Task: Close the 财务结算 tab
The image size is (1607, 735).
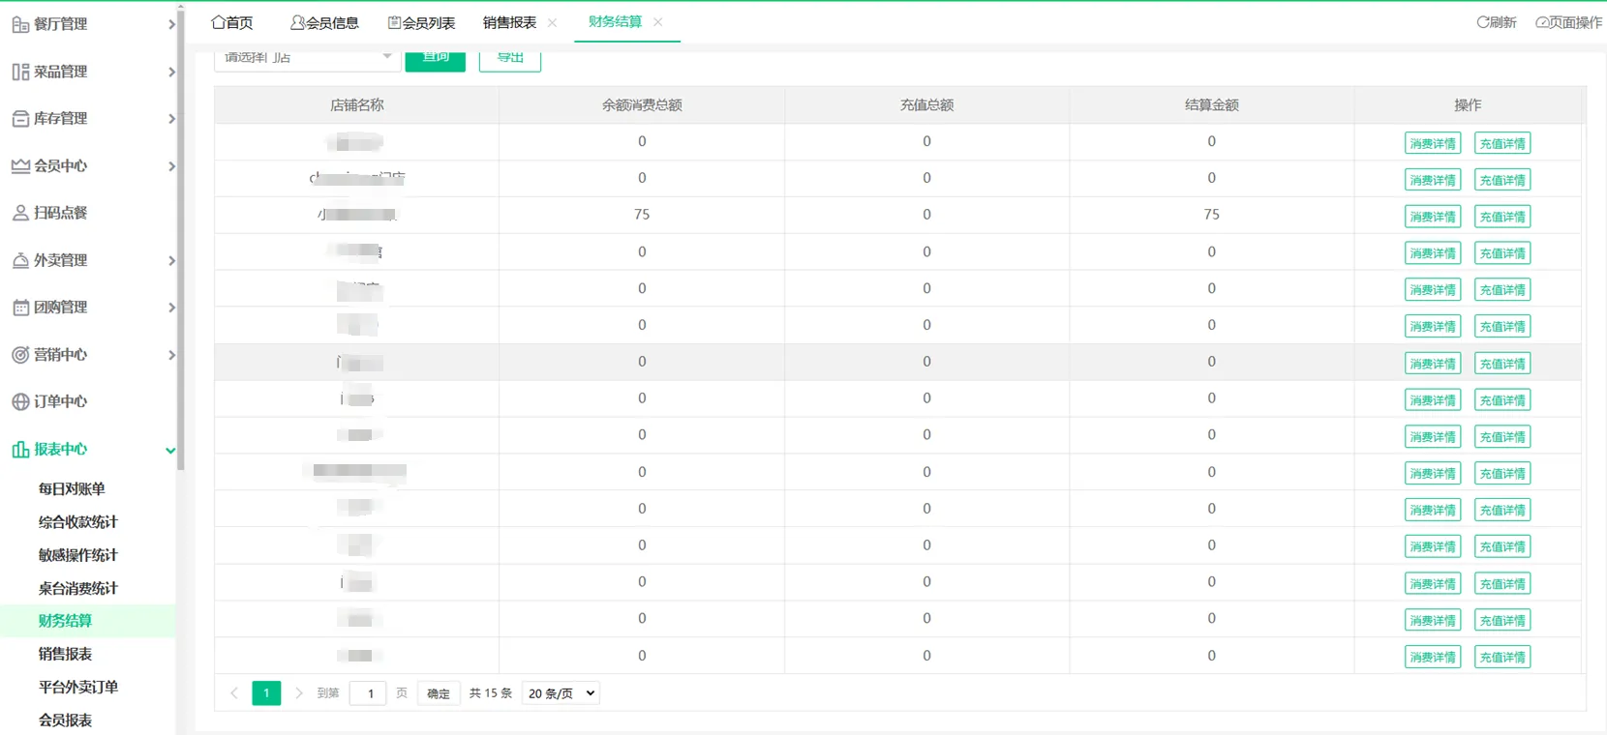Action: point(657,22)
